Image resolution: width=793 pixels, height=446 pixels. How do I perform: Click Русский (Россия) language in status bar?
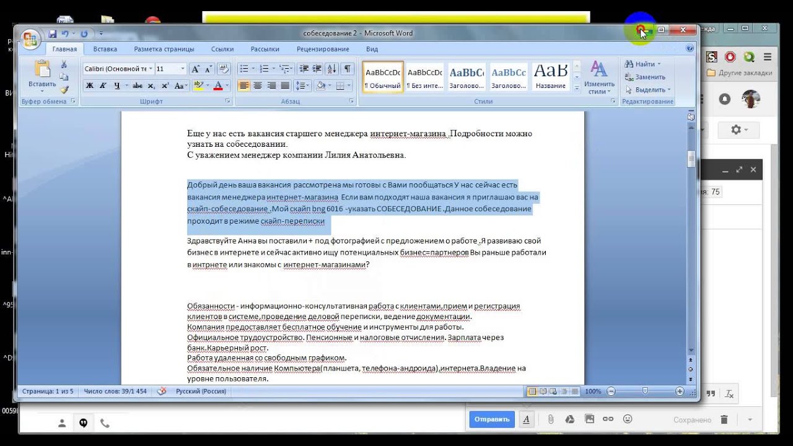click(201, 391)
